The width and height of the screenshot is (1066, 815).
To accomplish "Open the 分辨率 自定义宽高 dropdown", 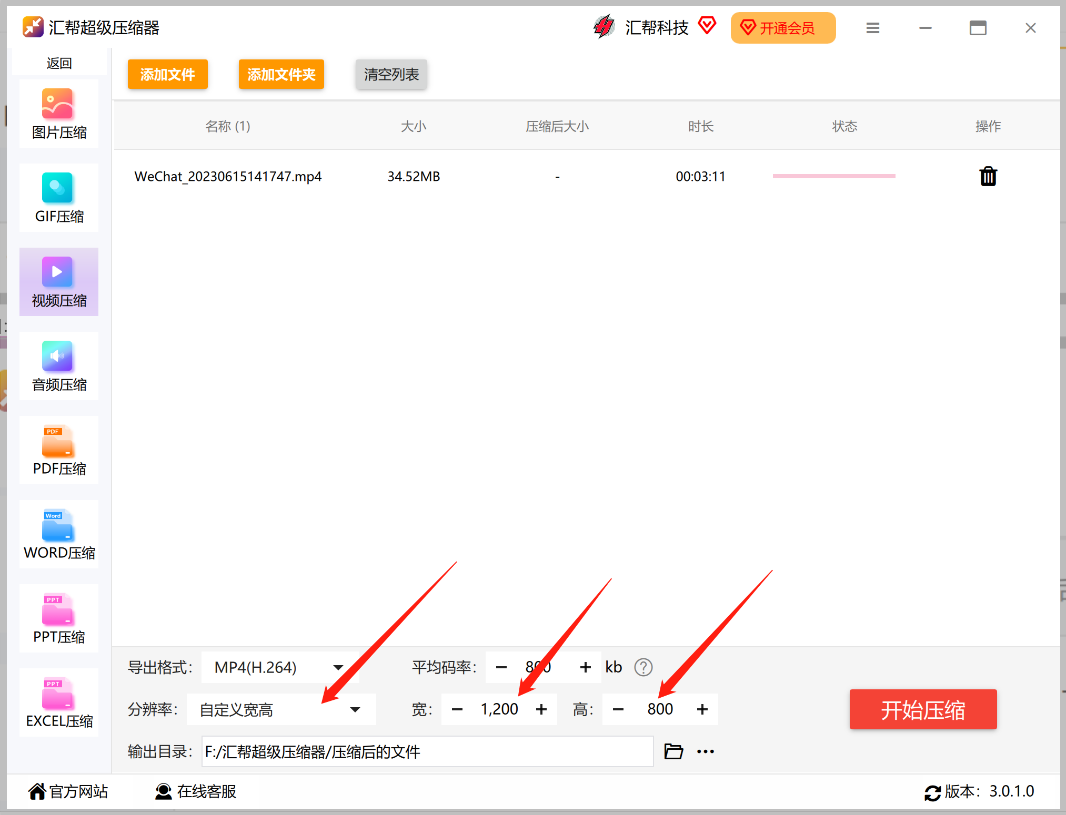I will [x=281, y=709].
